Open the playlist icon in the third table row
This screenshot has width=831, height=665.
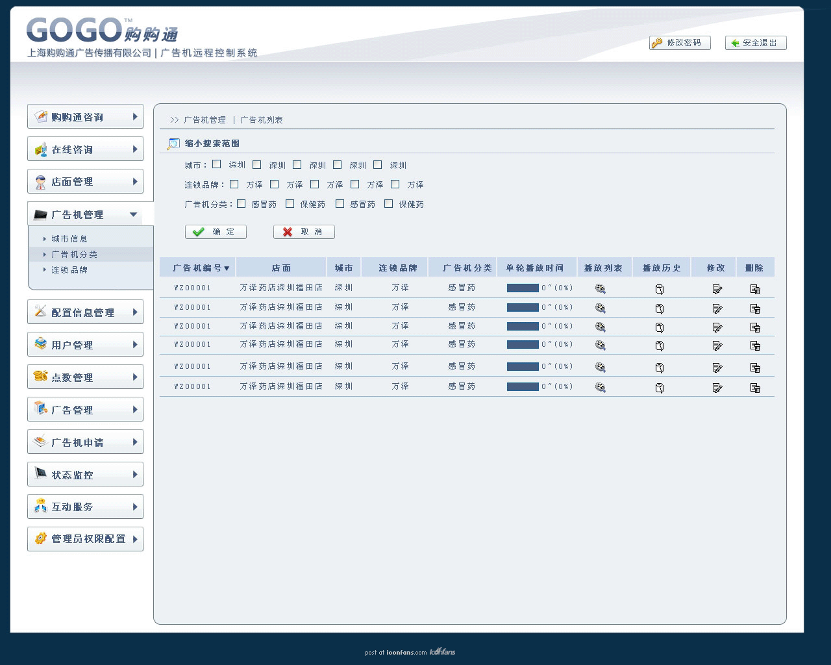click(601, 327)
